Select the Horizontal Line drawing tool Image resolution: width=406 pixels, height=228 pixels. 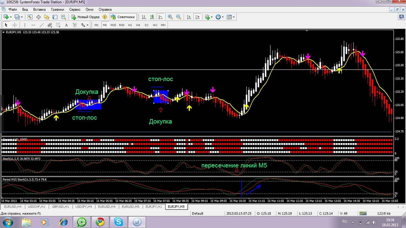pyautogui.click(x=33, y=25)
